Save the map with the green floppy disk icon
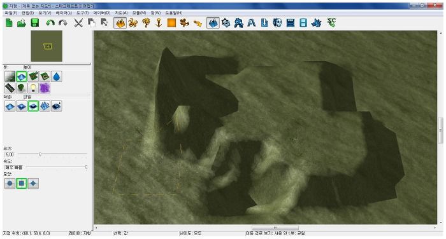This screenshot has width=446, height=239. tap(34, 23)
